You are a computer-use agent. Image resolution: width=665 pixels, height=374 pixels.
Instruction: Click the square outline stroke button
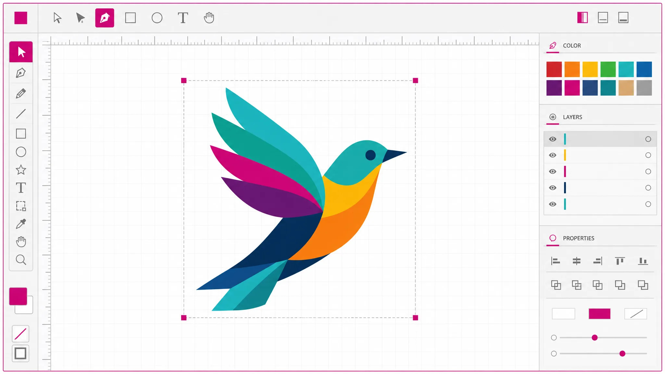pos(20,353)
